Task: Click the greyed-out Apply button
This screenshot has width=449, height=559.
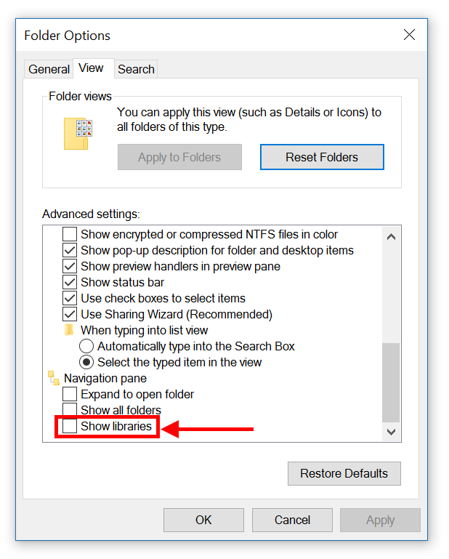Action: [x=380, y=520]
